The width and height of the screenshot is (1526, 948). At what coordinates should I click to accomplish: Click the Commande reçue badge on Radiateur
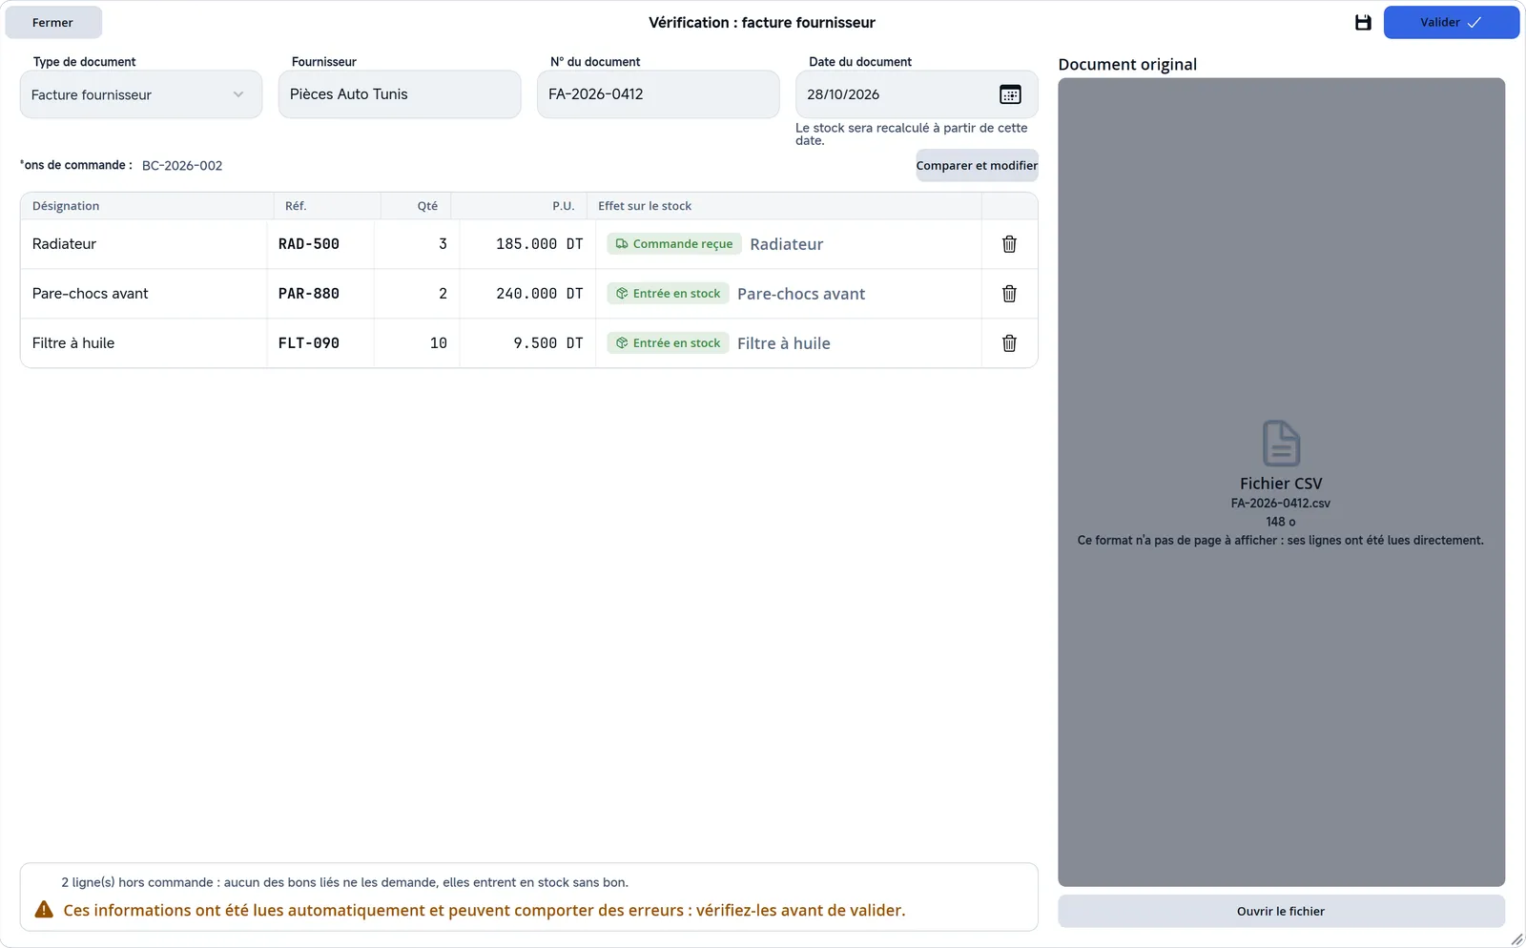point(674,244)
